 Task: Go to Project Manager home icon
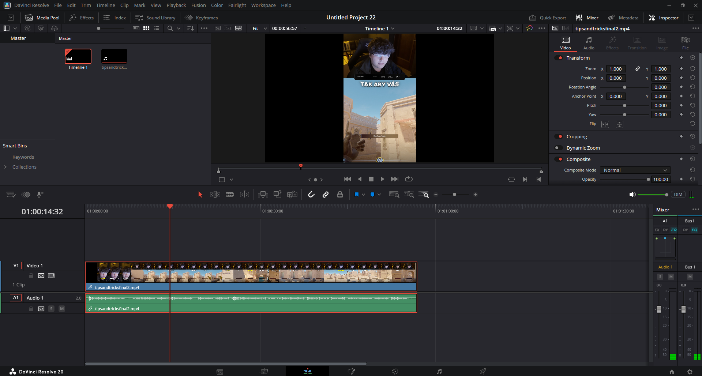pos(672,372)
